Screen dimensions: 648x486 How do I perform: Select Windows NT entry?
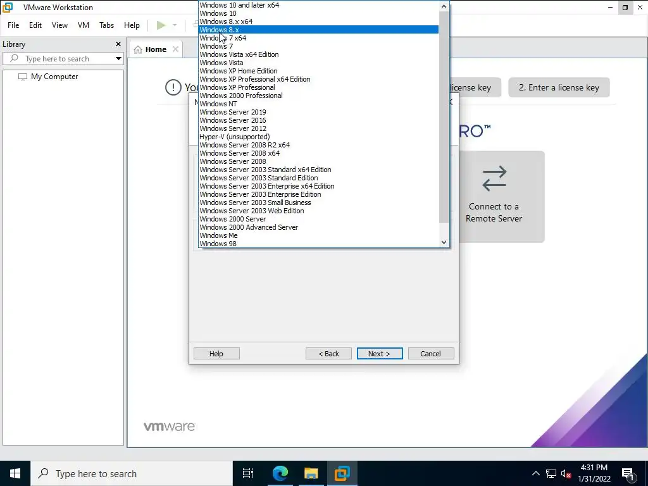pos(319,104)
